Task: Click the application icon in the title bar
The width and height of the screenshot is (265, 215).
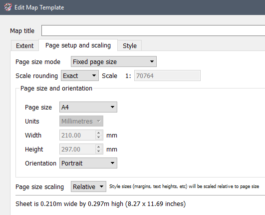Action: point(8,7)
